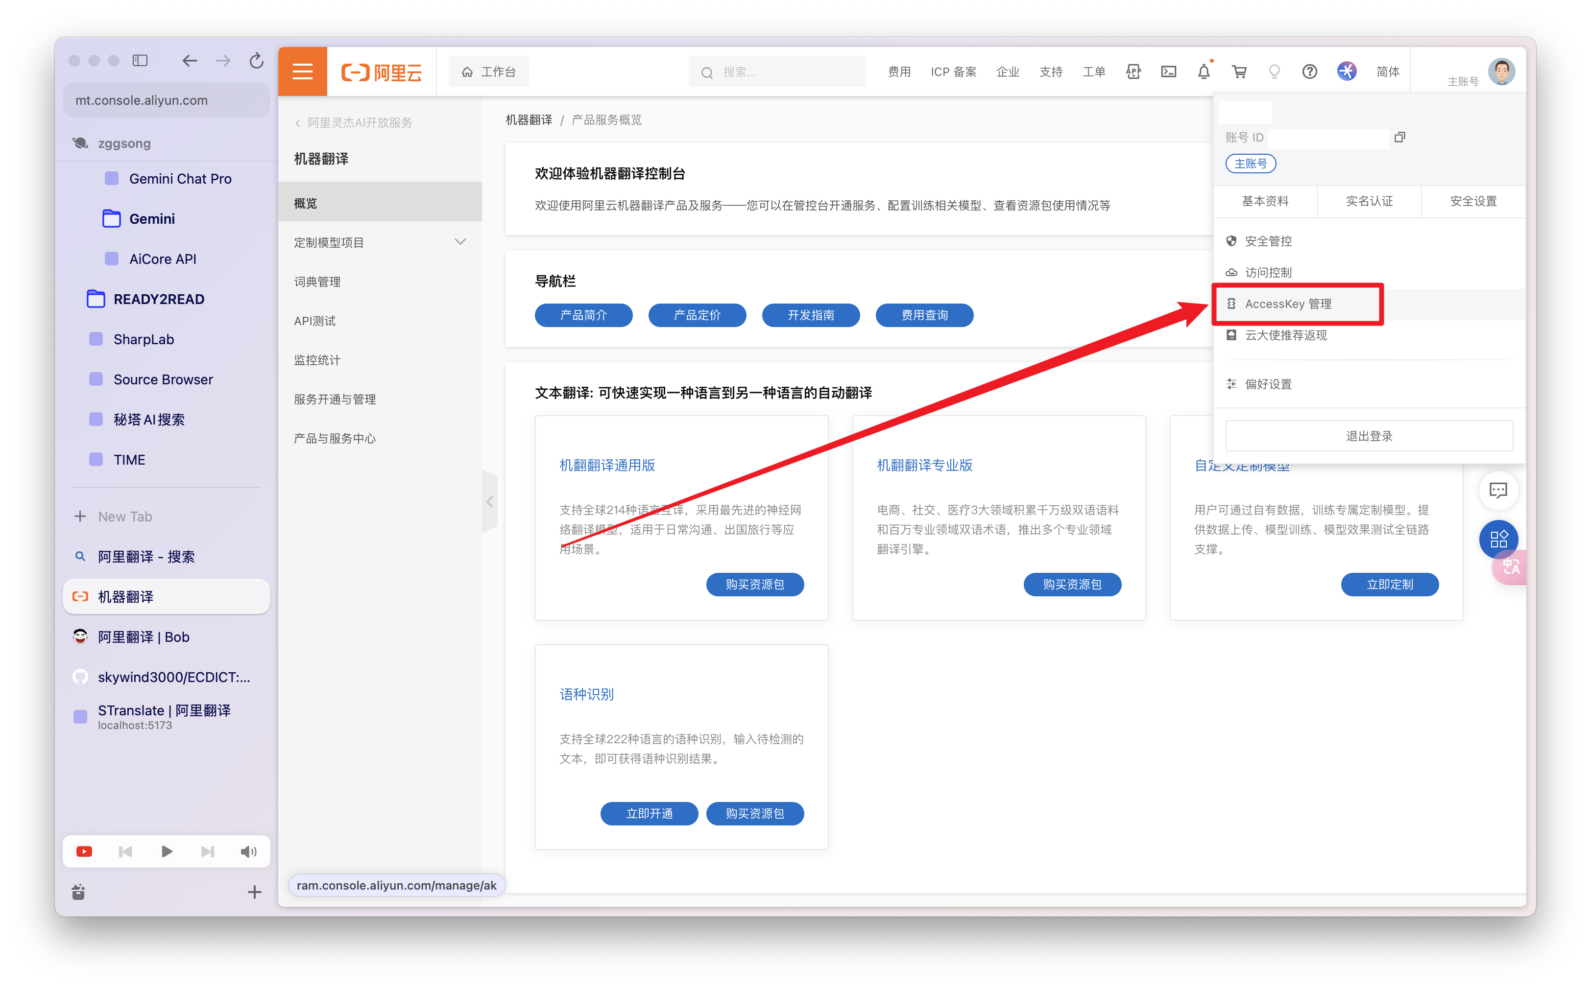Viewport: 1591px width, 989px height.
Task: Click 购买资源包 under 机翻翻译通用版
Action: (754, 584)
